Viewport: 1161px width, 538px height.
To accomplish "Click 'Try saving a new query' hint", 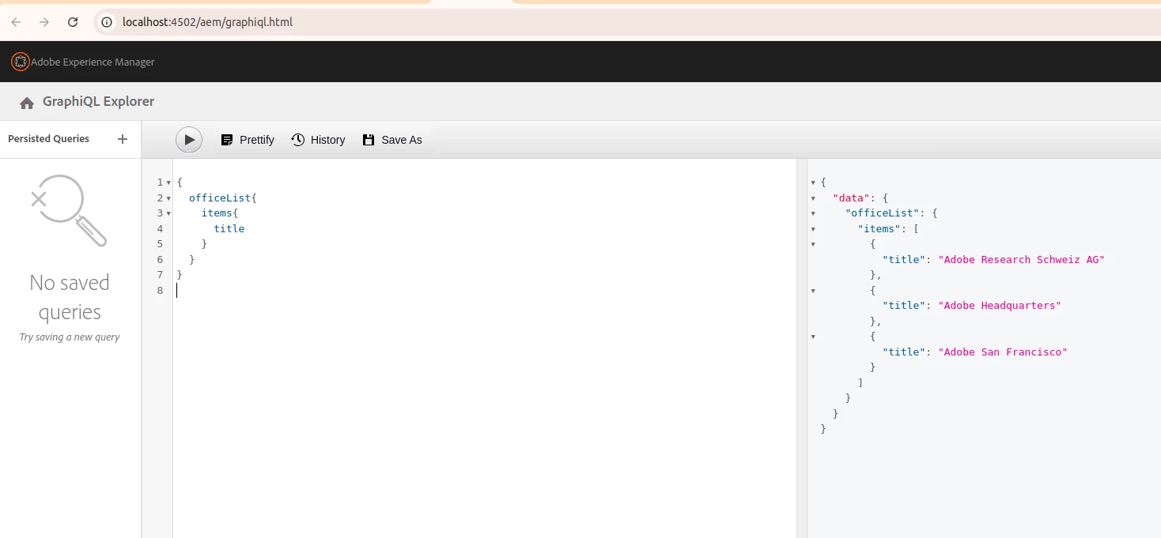I will (x=70, y=337).
